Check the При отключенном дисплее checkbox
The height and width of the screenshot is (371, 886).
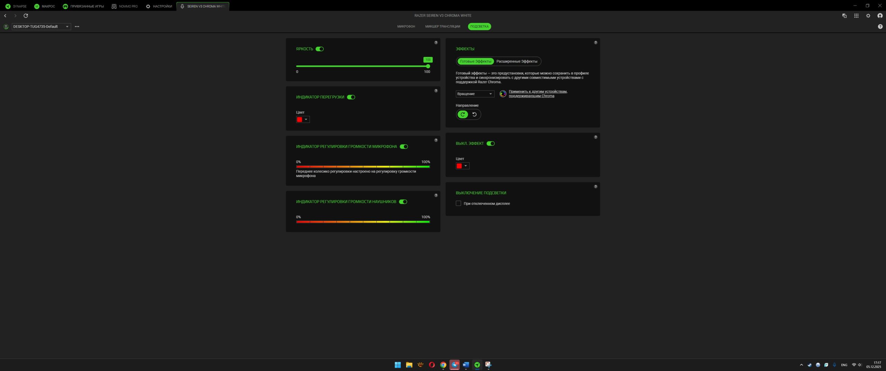459,203
